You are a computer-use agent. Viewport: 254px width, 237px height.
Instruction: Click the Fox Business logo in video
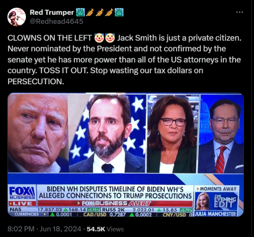click(x=22, y=193)
